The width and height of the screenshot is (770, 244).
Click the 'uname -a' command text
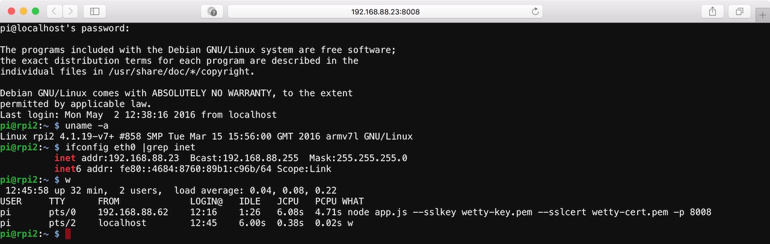87,126
